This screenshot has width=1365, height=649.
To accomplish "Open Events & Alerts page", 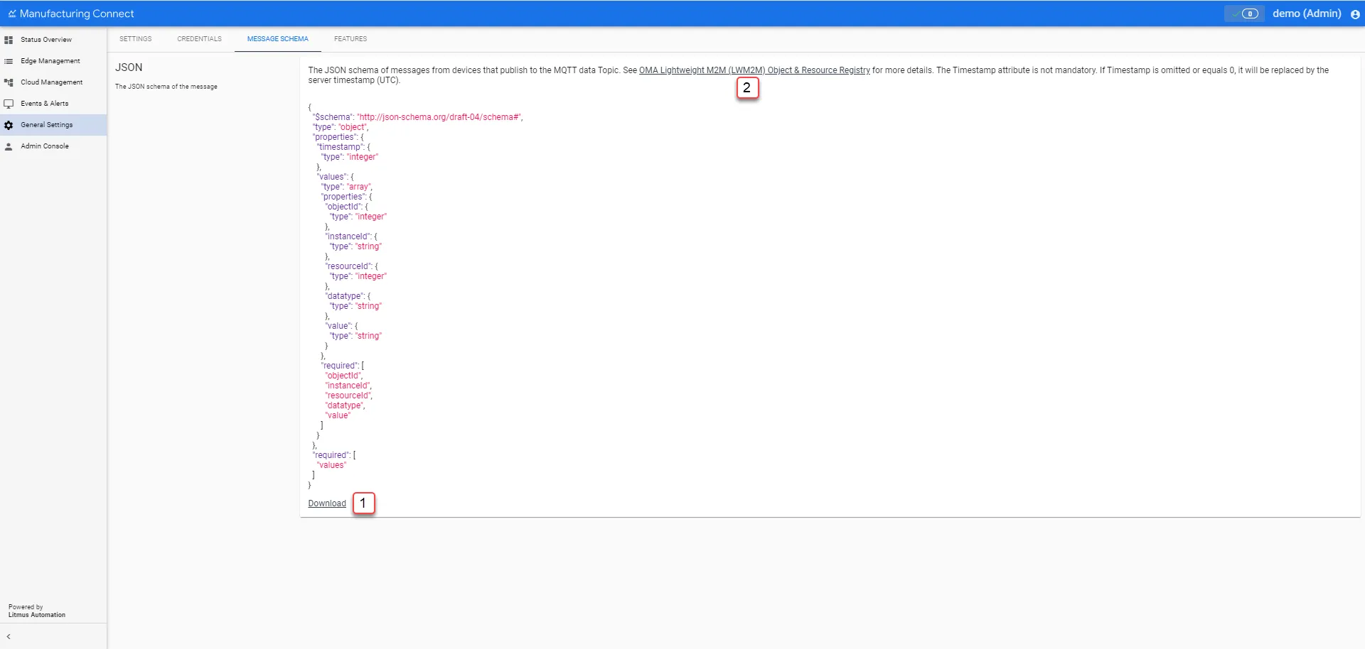I will coord(53,104).
